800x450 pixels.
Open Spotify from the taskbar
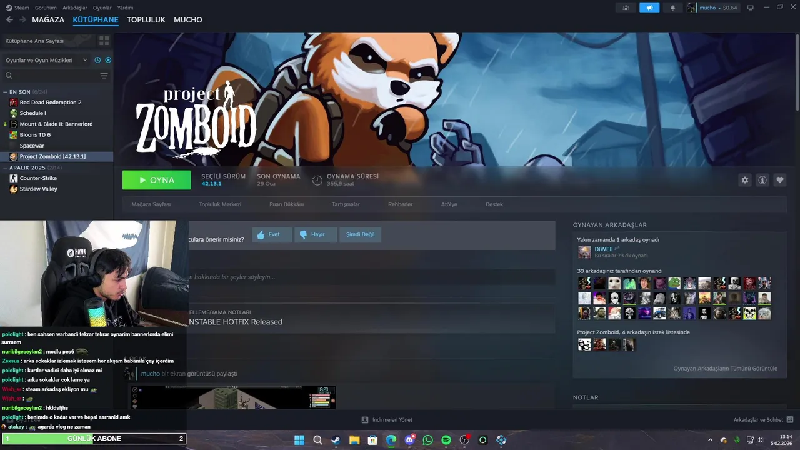tap(446, 440)
